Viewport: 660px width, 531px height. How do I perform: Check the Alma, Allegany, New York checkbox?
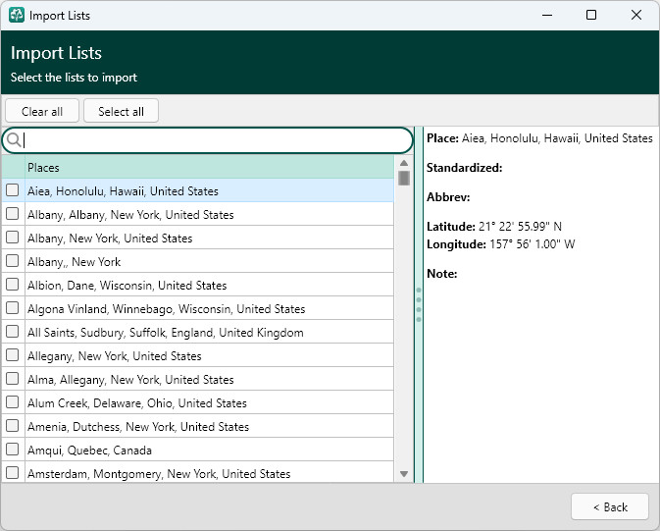[x=13, y=379]
